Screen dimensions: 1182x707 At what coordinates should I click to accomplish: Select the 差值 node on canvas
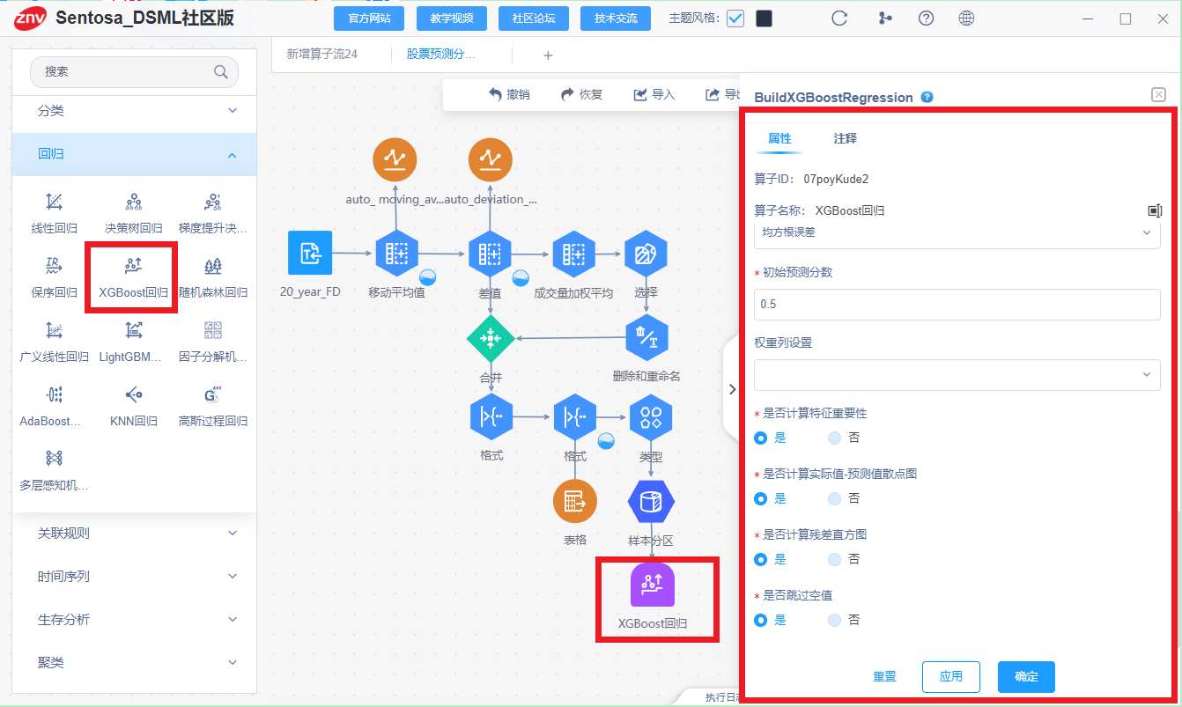[490, 254]
